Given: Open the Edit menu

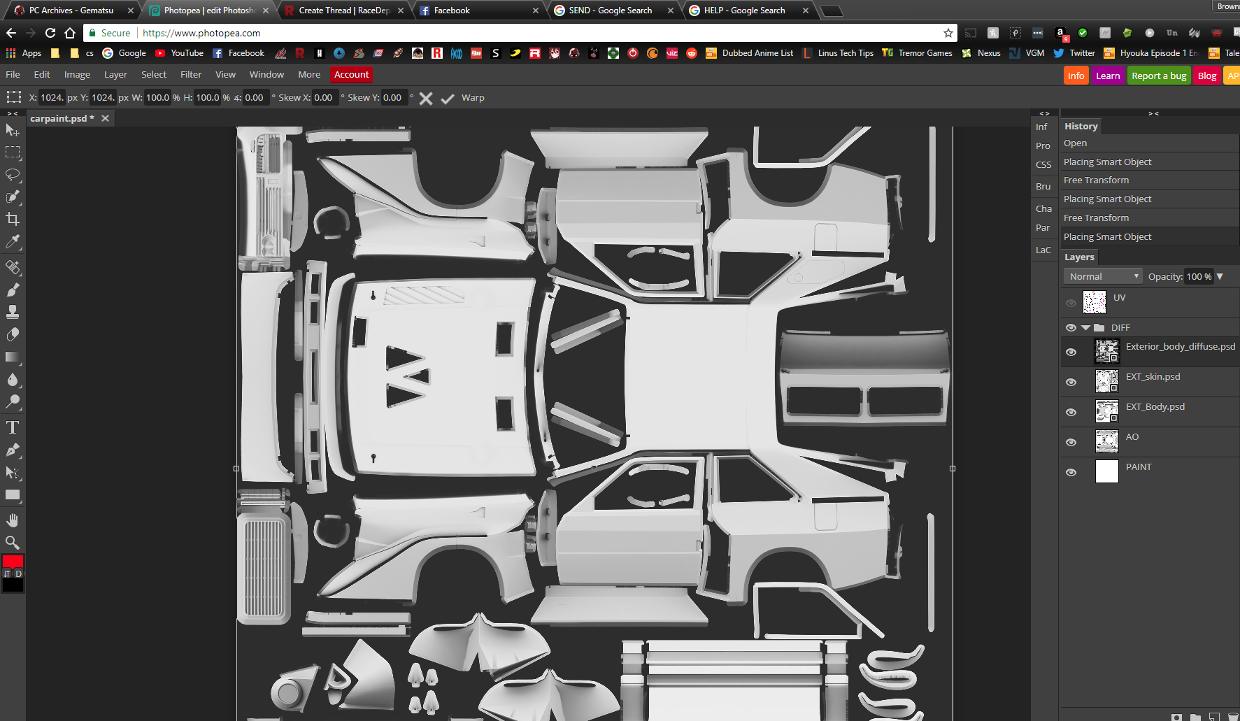Looking at the screenshot, I should tap(42, 75).
